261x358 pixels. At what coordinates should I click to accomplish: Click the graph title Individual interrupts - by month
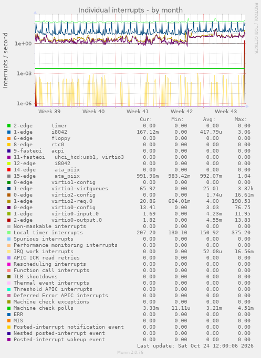(130, 10)
